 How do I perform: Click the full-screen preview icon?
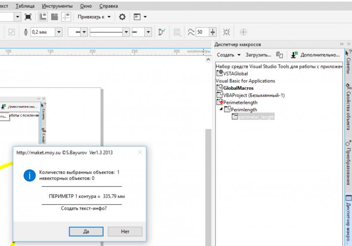click(28, 17)
